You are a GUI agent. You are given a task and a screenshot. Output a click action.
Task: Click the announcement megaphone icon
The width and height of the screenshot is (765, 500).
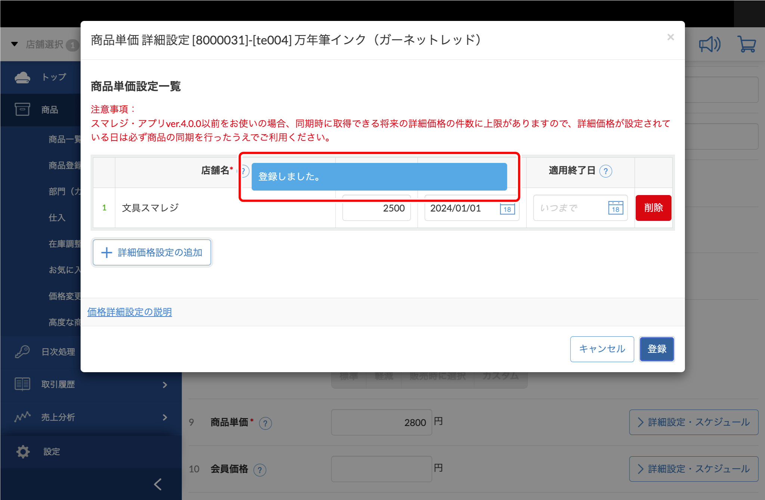710,44
